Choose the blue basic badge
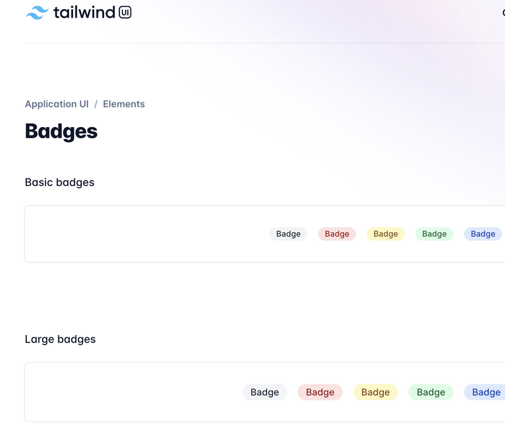The height and width of the screenshot is (429, 505). [483, 234]
